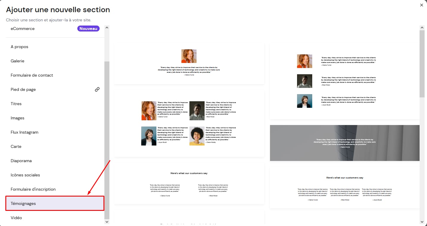Choose the four-person testimonial grid template
Image resolution: width=427 pixels, height=226 pixels.
189,123
